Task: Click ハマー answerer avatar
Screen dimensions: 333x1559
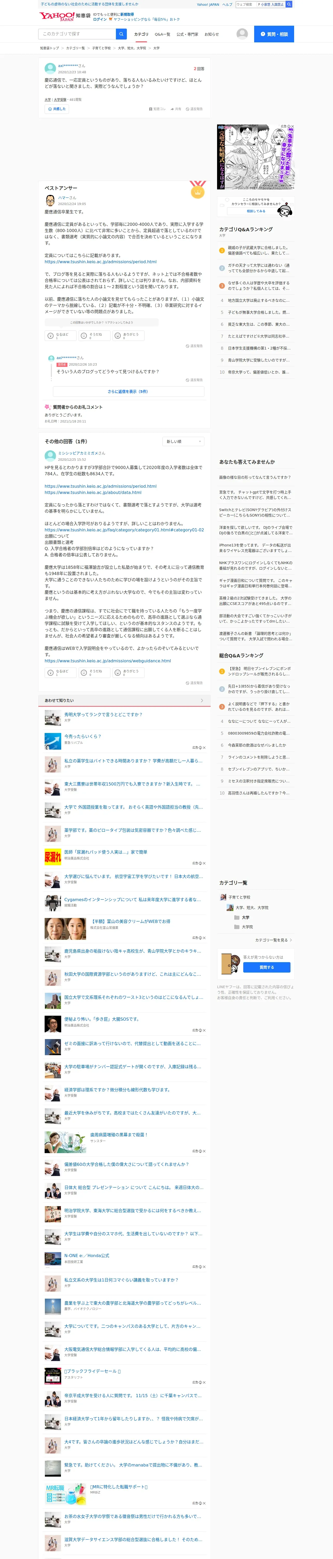Action: (50, 200)
